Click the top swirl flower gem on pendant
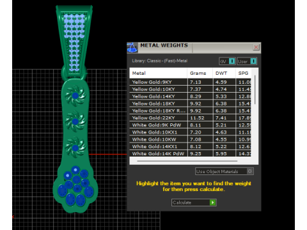This screenshot has width=307, height=230. [x=75, y=96]
